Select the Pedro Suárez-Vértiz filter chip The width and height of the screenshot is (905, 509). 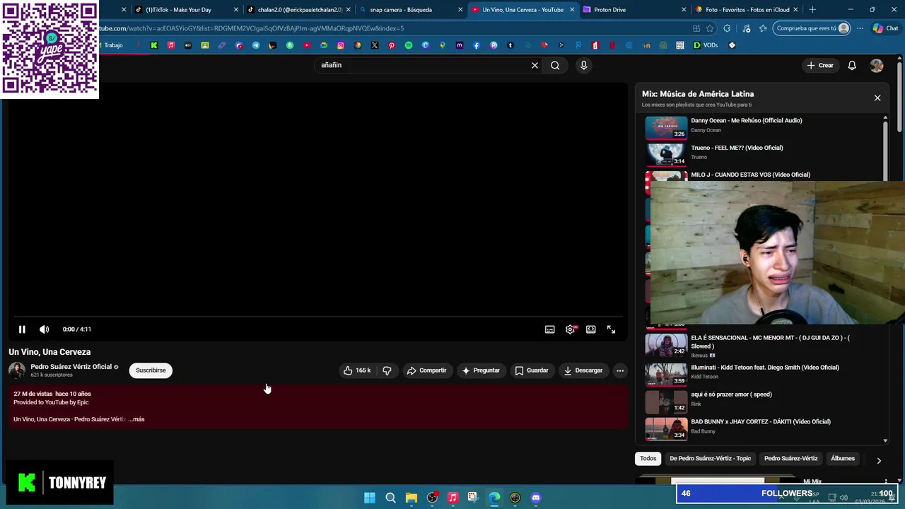[790, 459]
